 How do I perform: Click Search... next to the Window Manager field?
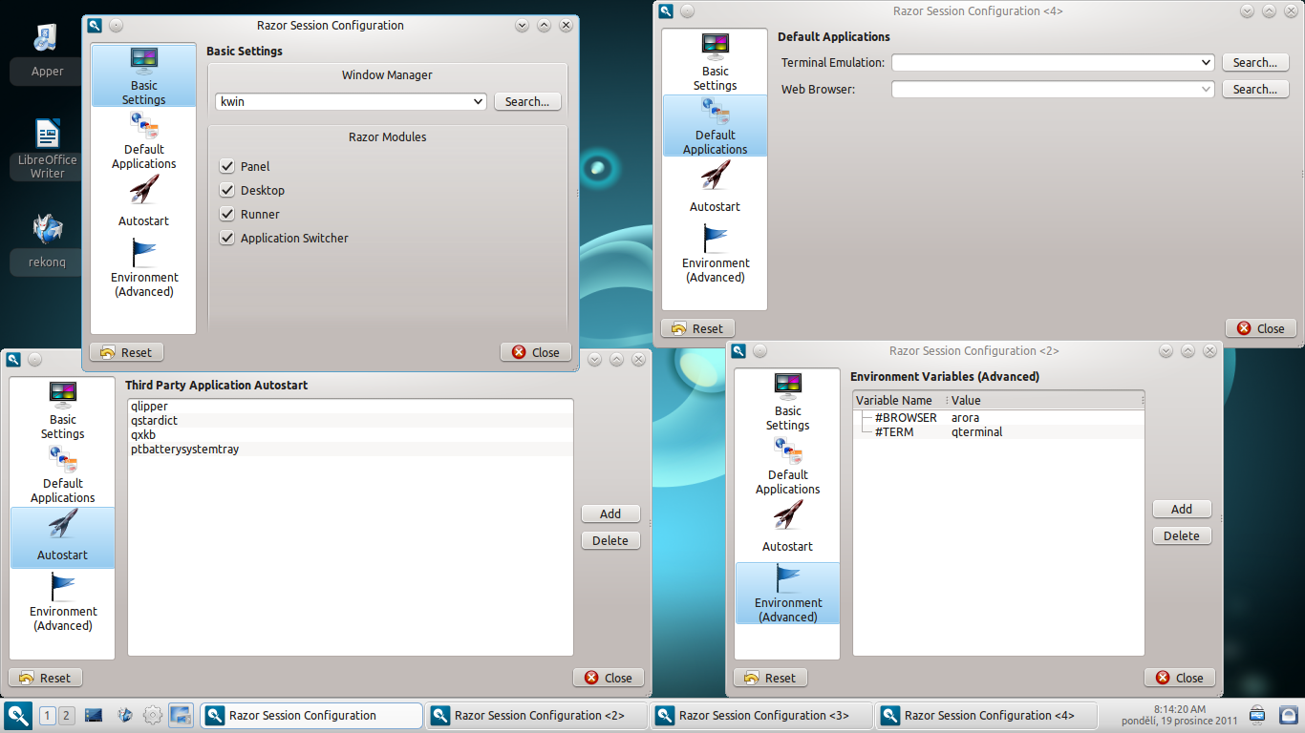coord(527,101)
